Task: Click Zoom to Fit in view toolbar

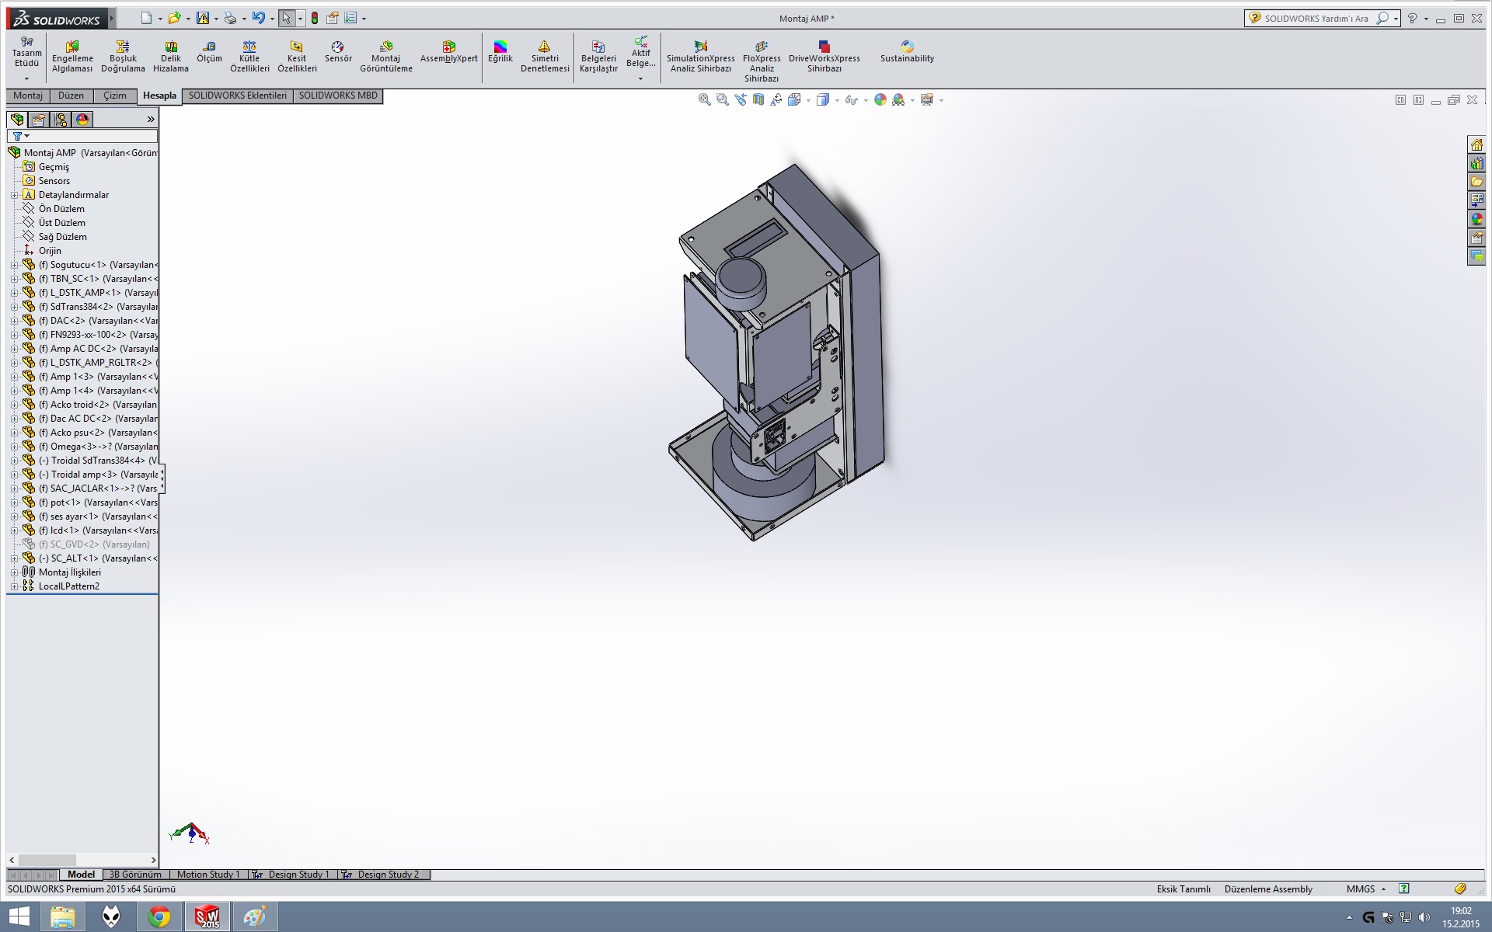Action: [704, 99]
